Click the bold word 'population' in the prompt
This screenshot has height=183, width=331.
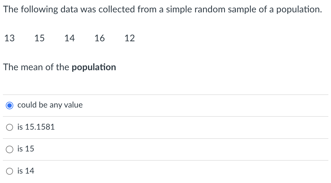click(94, 67)
